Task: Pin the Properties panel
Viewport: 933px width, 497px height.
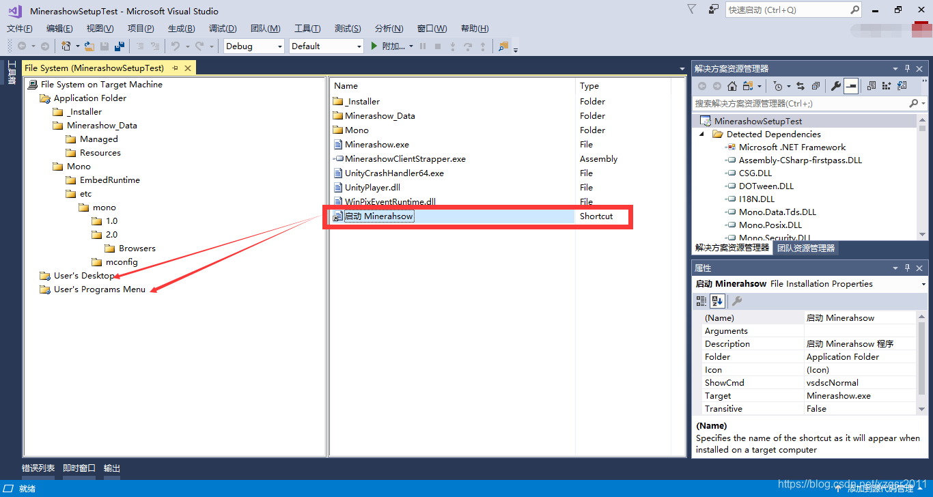Action: click(908, 268)
